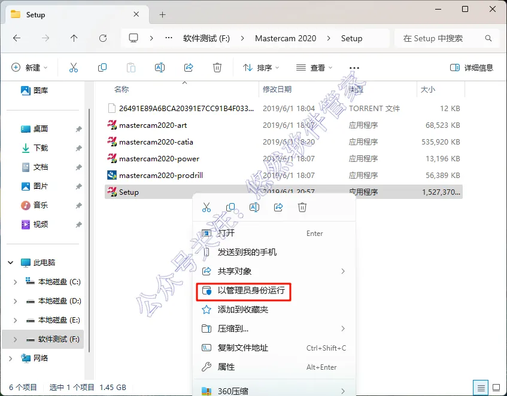Click the Share icon in the toolbar
The height and width of the screenshot is (396, 507).
click(189, 67)
